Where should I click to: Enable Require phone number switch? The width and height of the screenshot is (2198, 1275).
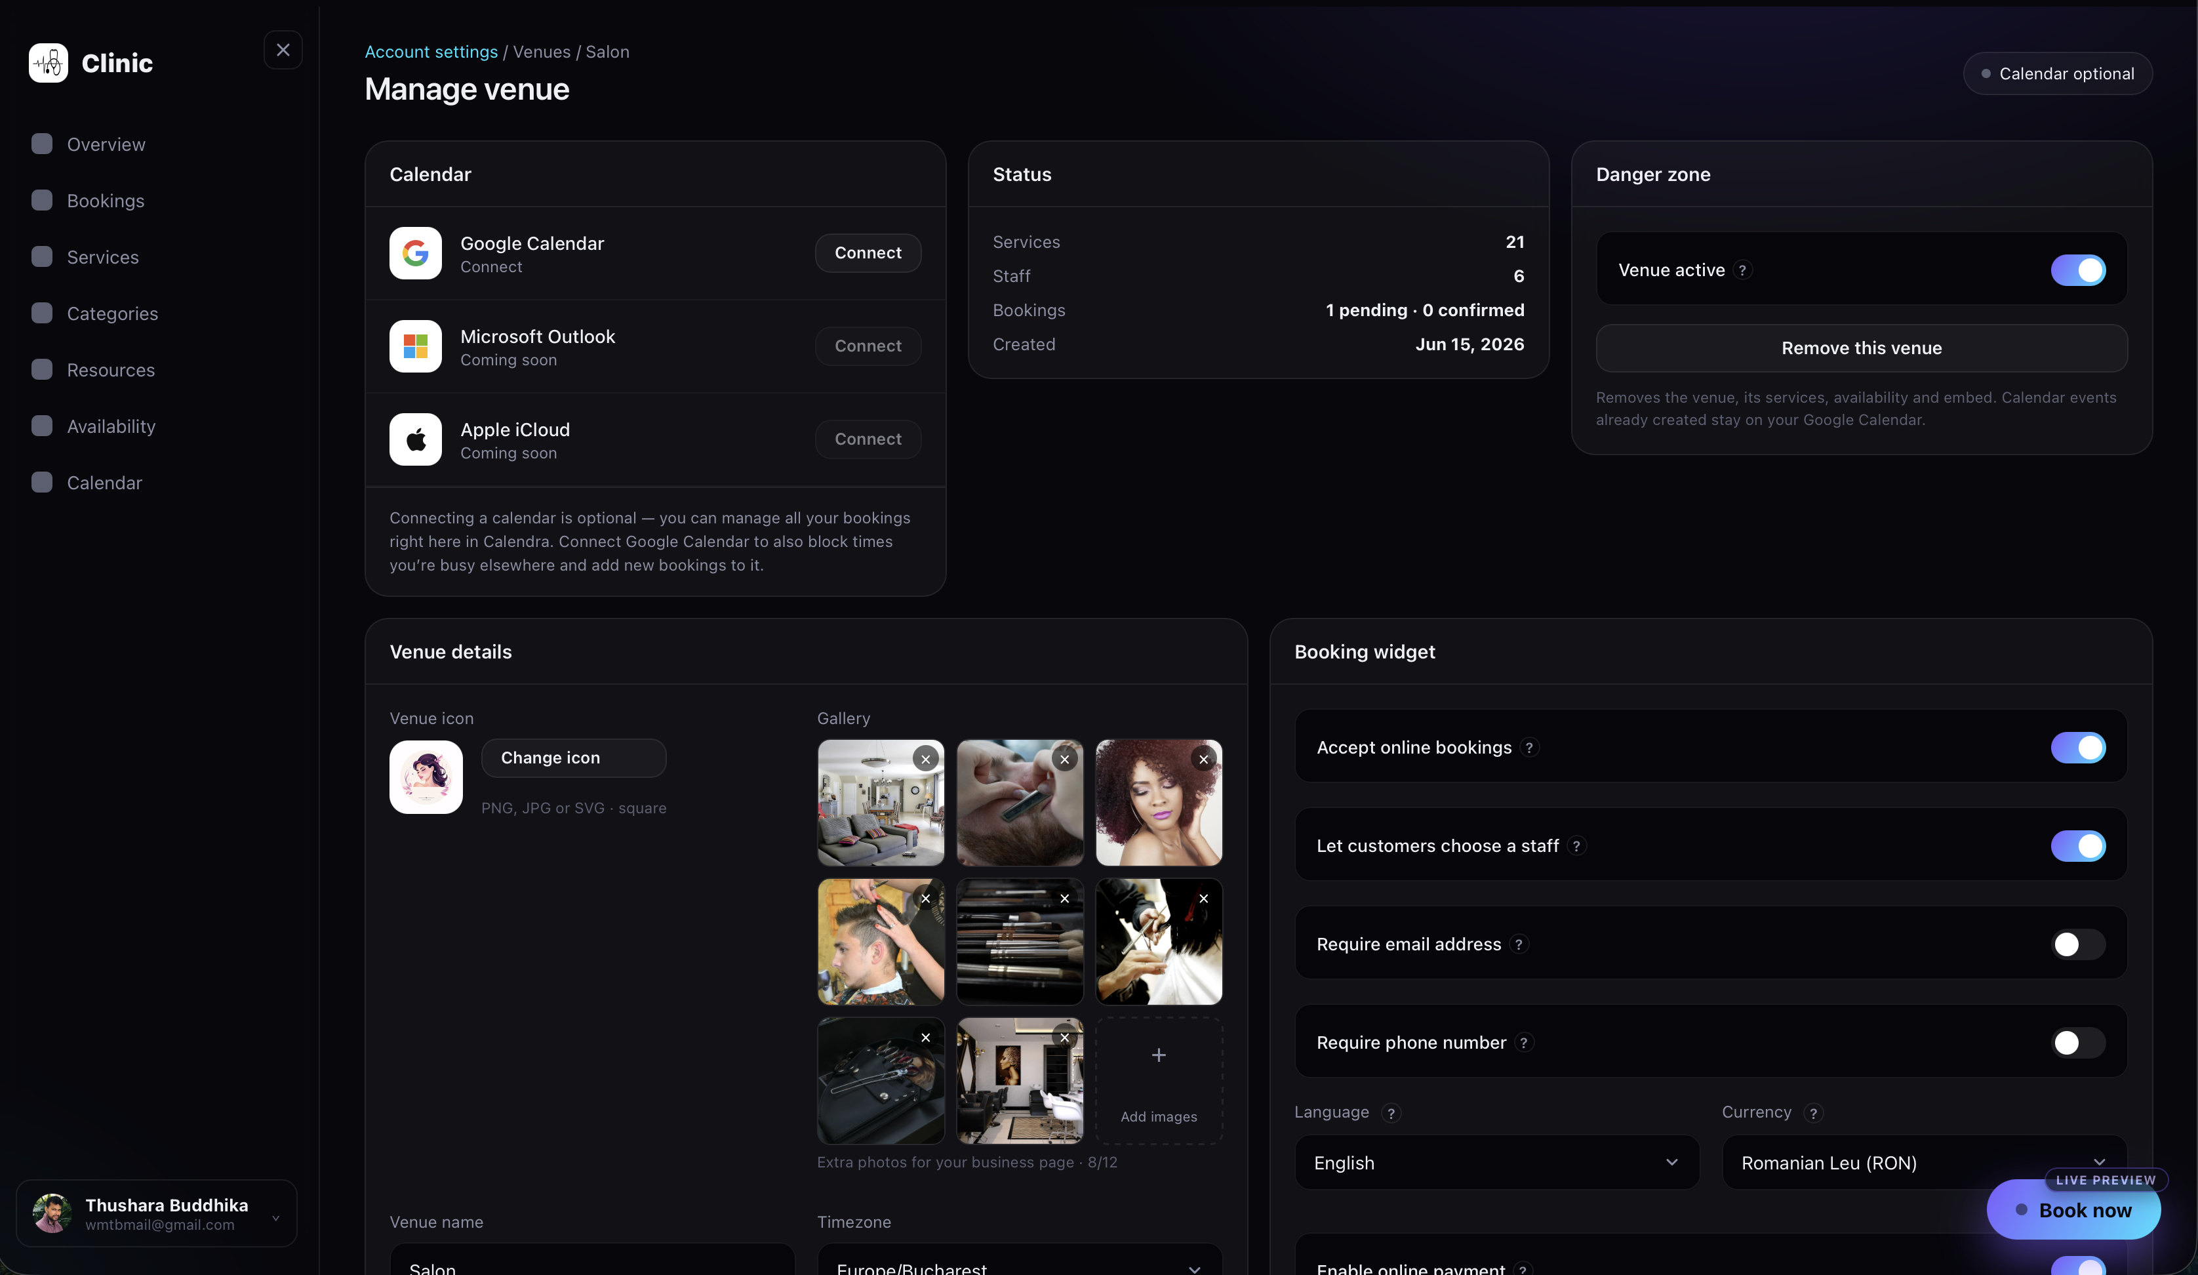2077,1043
